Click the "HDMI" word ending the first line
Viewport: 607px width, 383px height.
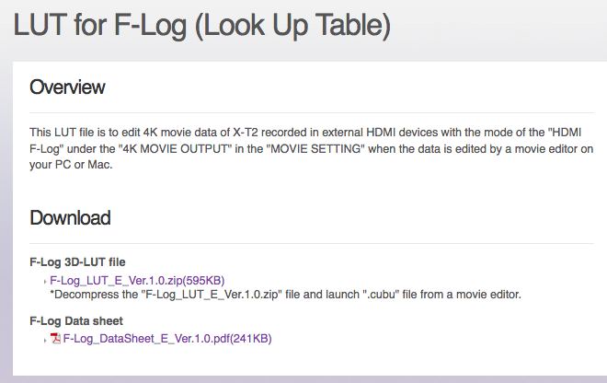tap(567, 133)
